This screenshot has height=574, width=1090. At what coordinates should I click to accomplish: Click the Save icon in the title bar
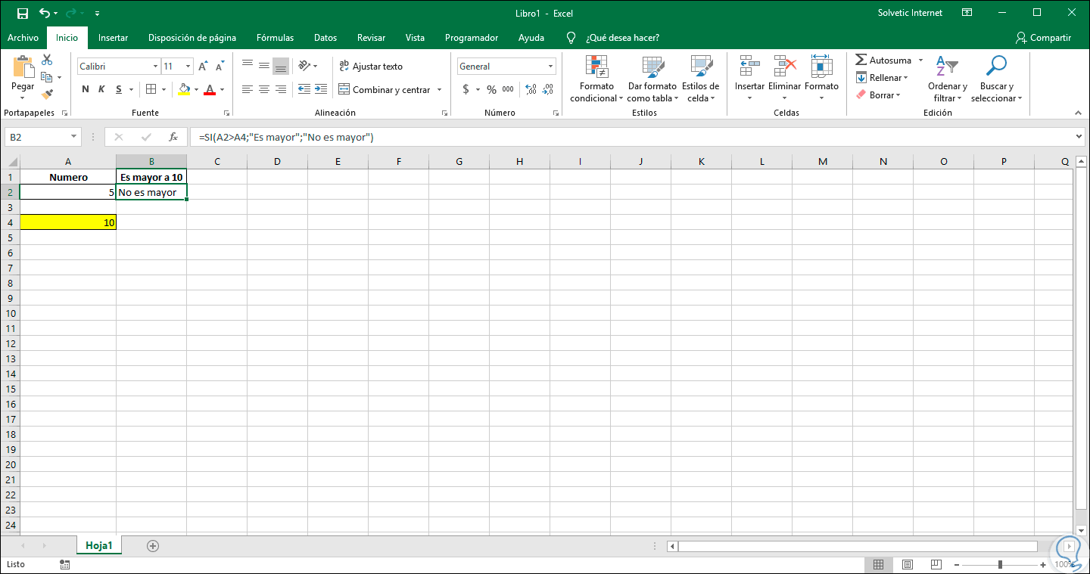click(x=22, y=13)
